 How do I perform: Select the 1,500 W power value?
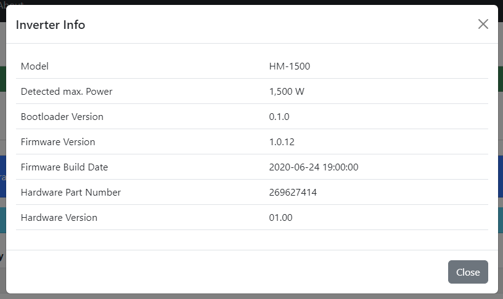click(x=287, y=92)
